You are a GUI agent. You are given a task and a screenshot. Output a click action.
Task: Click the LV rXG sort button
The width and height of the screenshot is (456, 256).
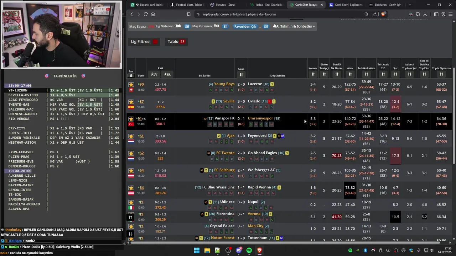[x=154, y=74]
